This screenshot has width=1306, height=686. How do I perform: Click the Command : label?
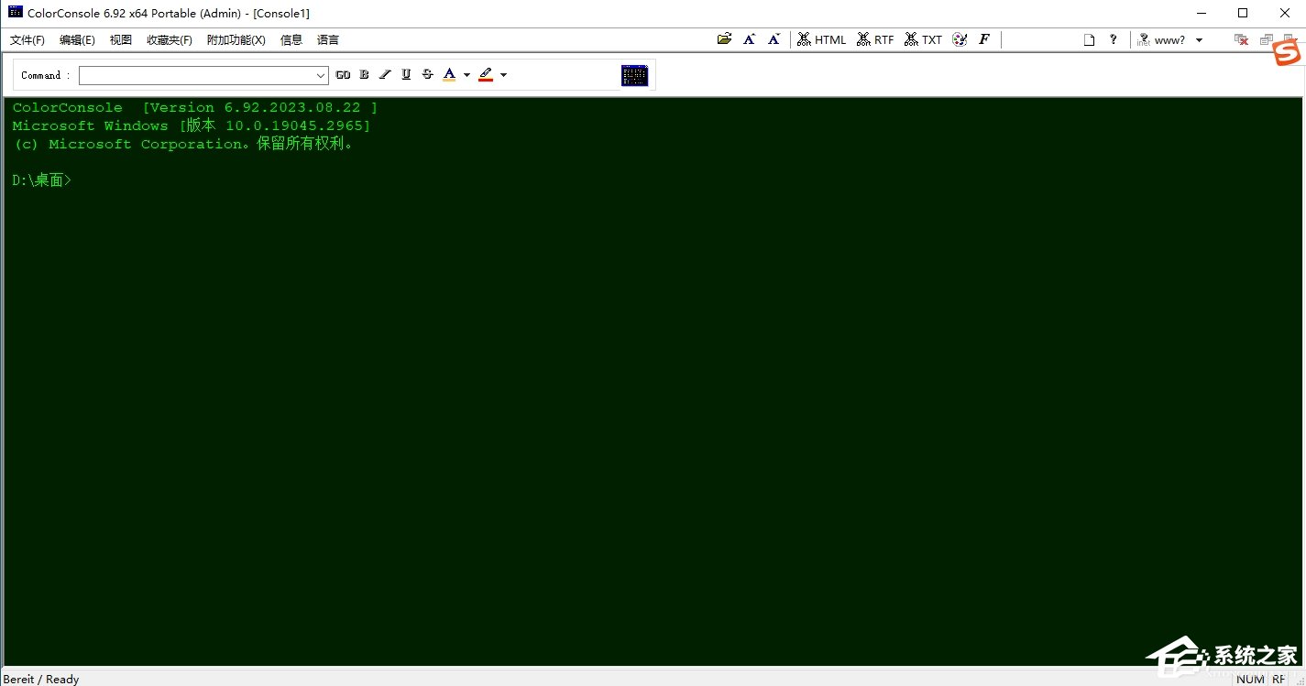point(46,75)
